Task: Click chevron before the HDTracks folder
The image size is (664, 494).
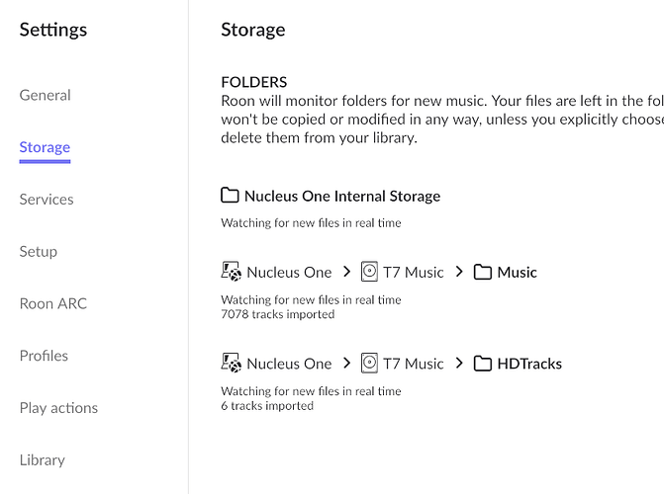Action: click(459, 364)
